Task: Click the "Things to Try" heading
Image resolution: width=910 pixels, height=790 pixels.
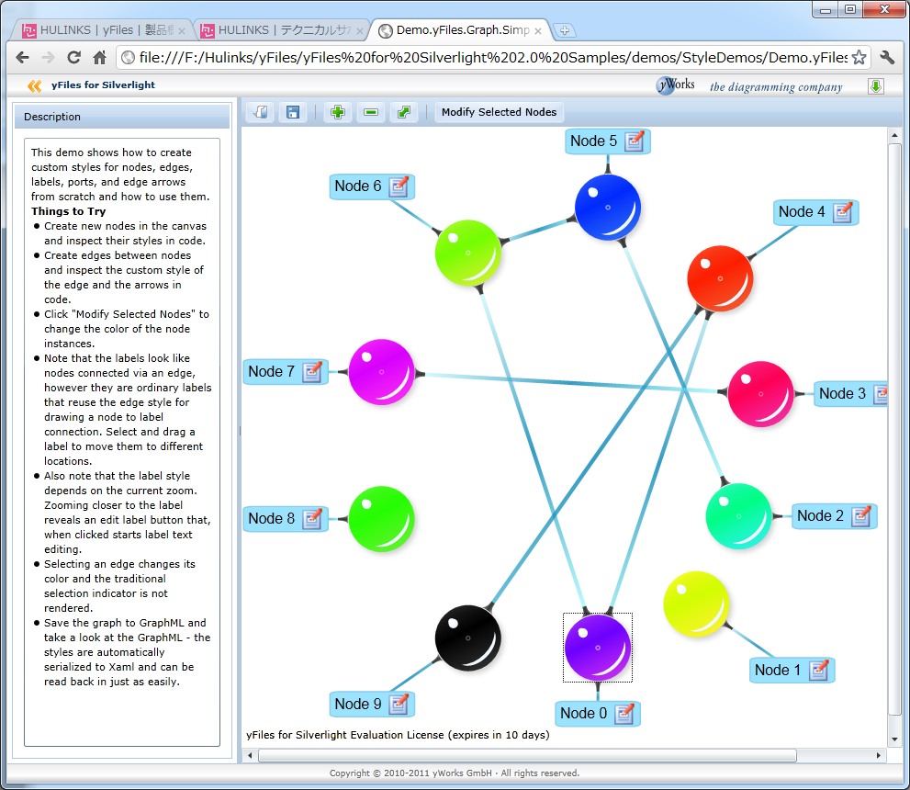Action: (69, 211)
